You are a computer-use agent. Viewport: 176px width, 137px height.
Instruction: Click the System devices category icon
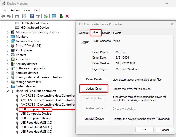click(13, 86)
